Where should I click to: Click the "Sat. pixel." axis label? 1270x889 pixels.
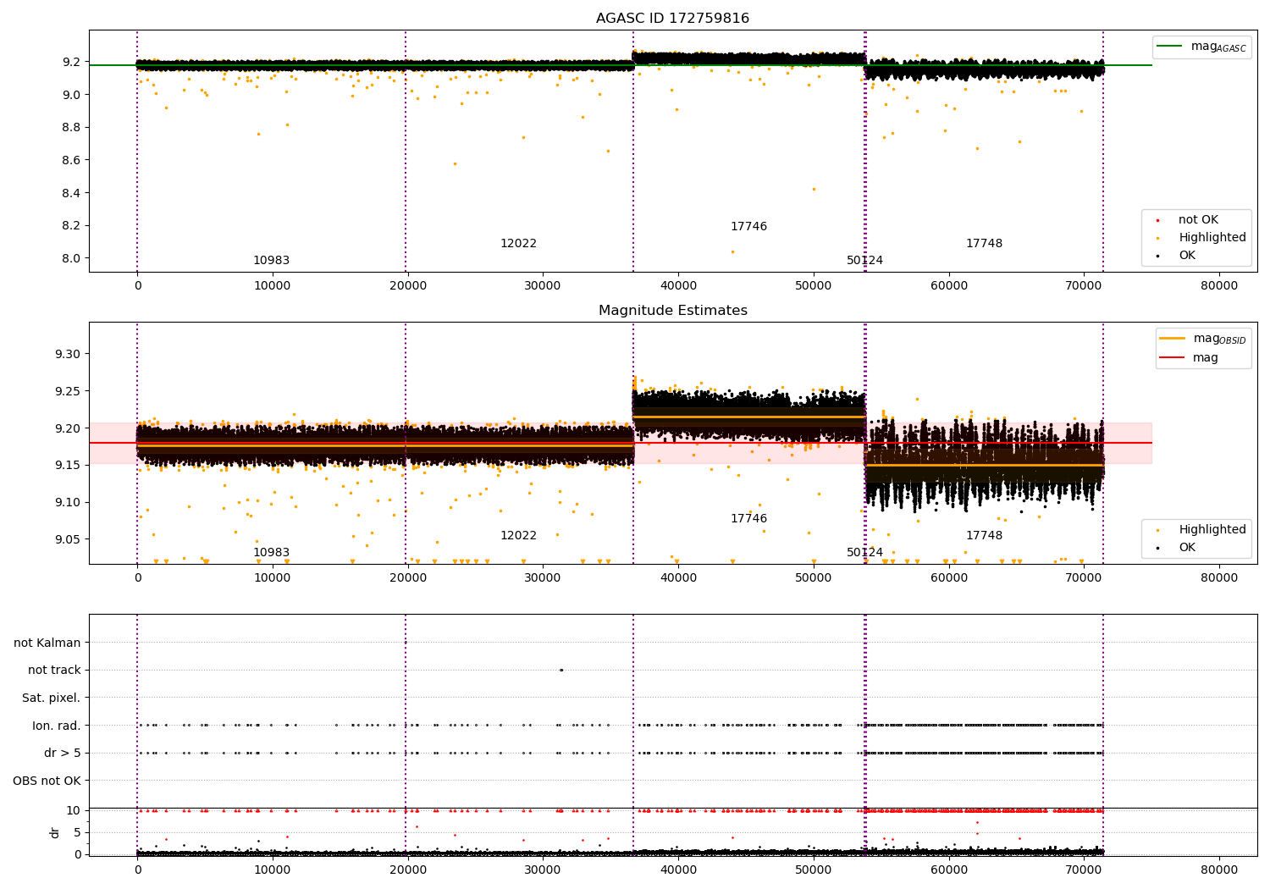coord(52,698)
